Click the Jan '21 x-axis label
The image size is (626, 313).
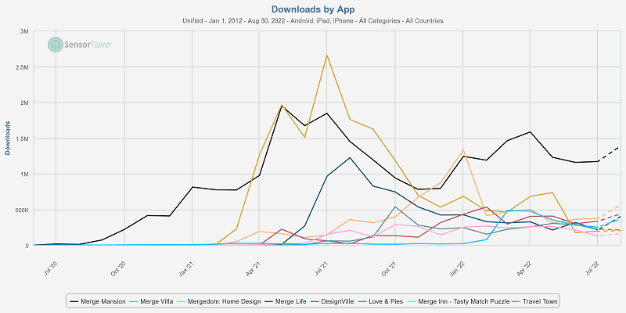(186, 268)
